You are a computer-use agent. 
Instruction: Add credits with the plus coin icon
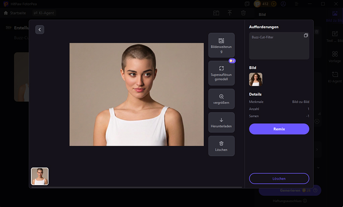(x=274, y=4)
